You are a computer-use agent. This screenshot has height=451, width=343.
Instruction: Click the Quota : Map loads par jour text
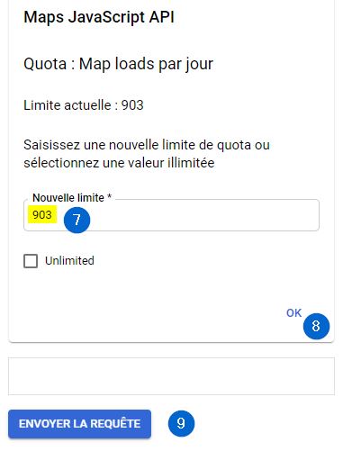coord(118,64)
